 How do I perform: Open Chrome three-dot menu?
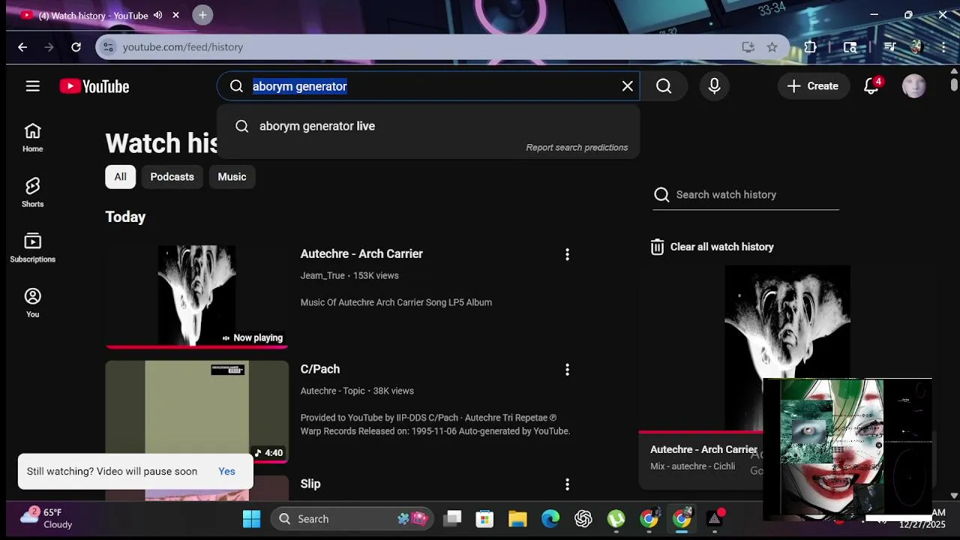943,46
